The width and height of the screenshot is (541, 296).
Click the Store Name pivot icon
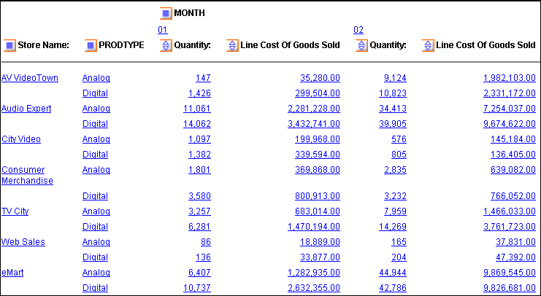click(x=9, y=45)
